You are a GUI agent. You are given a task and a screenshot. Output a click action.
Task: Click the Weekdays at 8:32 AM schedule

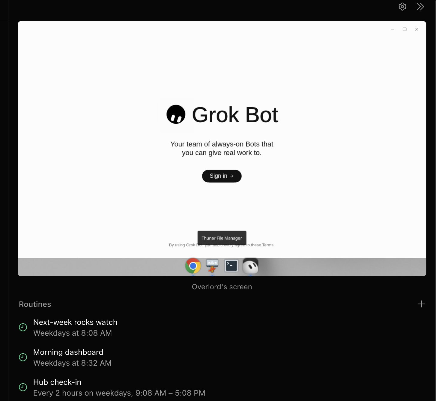tap(72, 363)
